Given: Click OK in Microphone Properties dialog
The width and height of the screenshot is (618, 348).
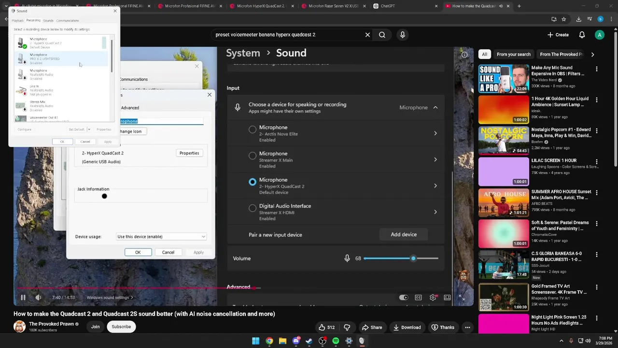Looking at the screenshot, I should 138,252.
